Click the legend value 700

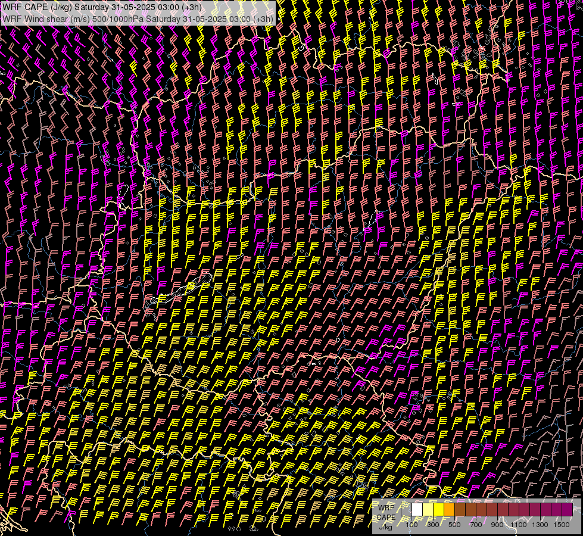(x=476, y=525)
